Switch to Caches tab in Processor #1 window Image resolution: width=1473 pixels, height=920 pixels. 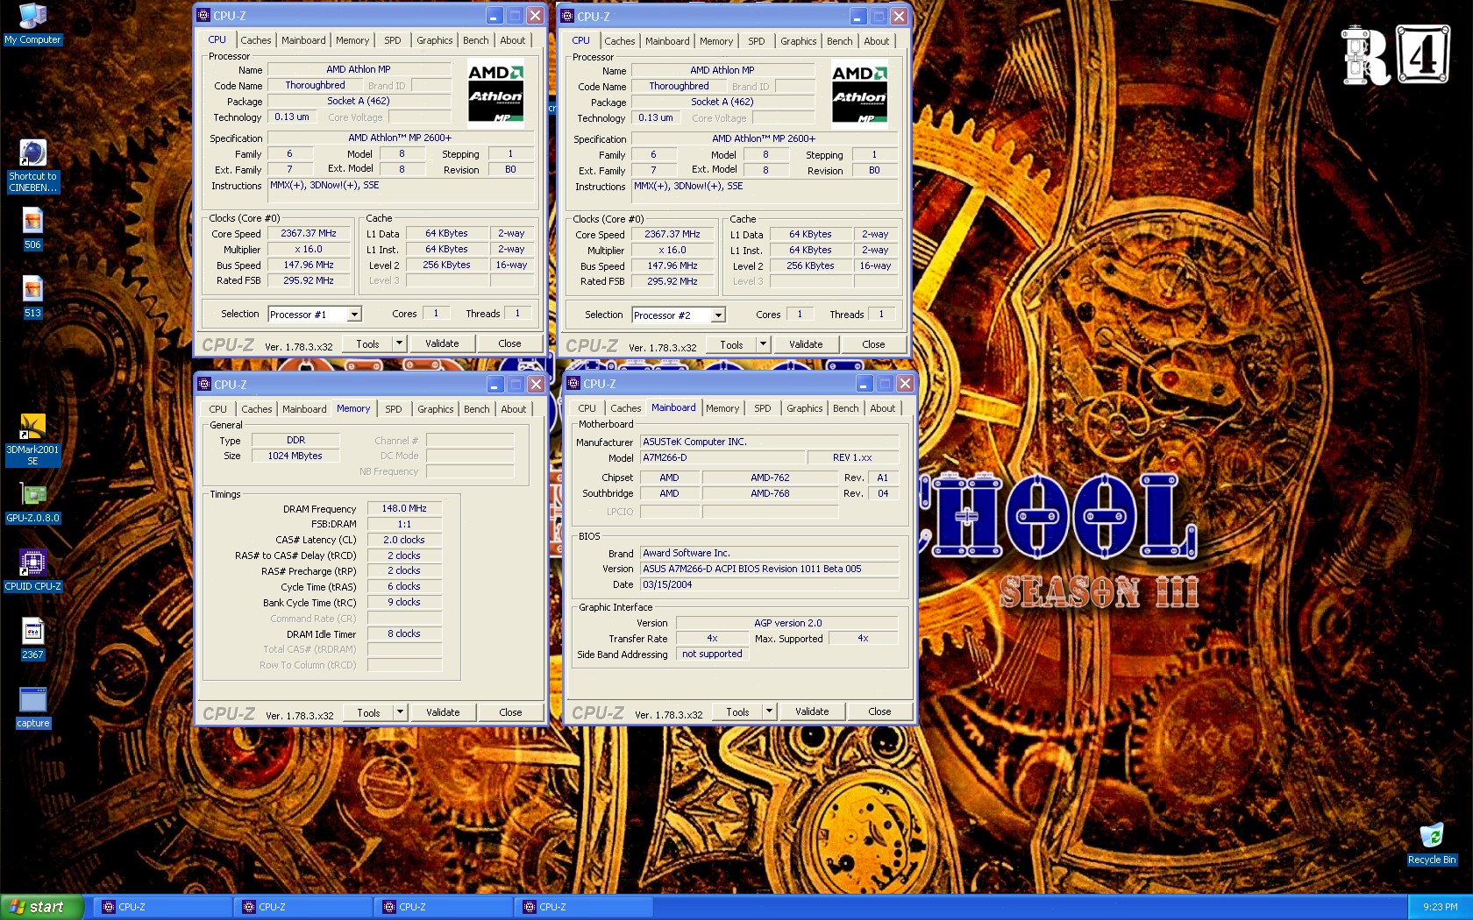tap(256, 40)
